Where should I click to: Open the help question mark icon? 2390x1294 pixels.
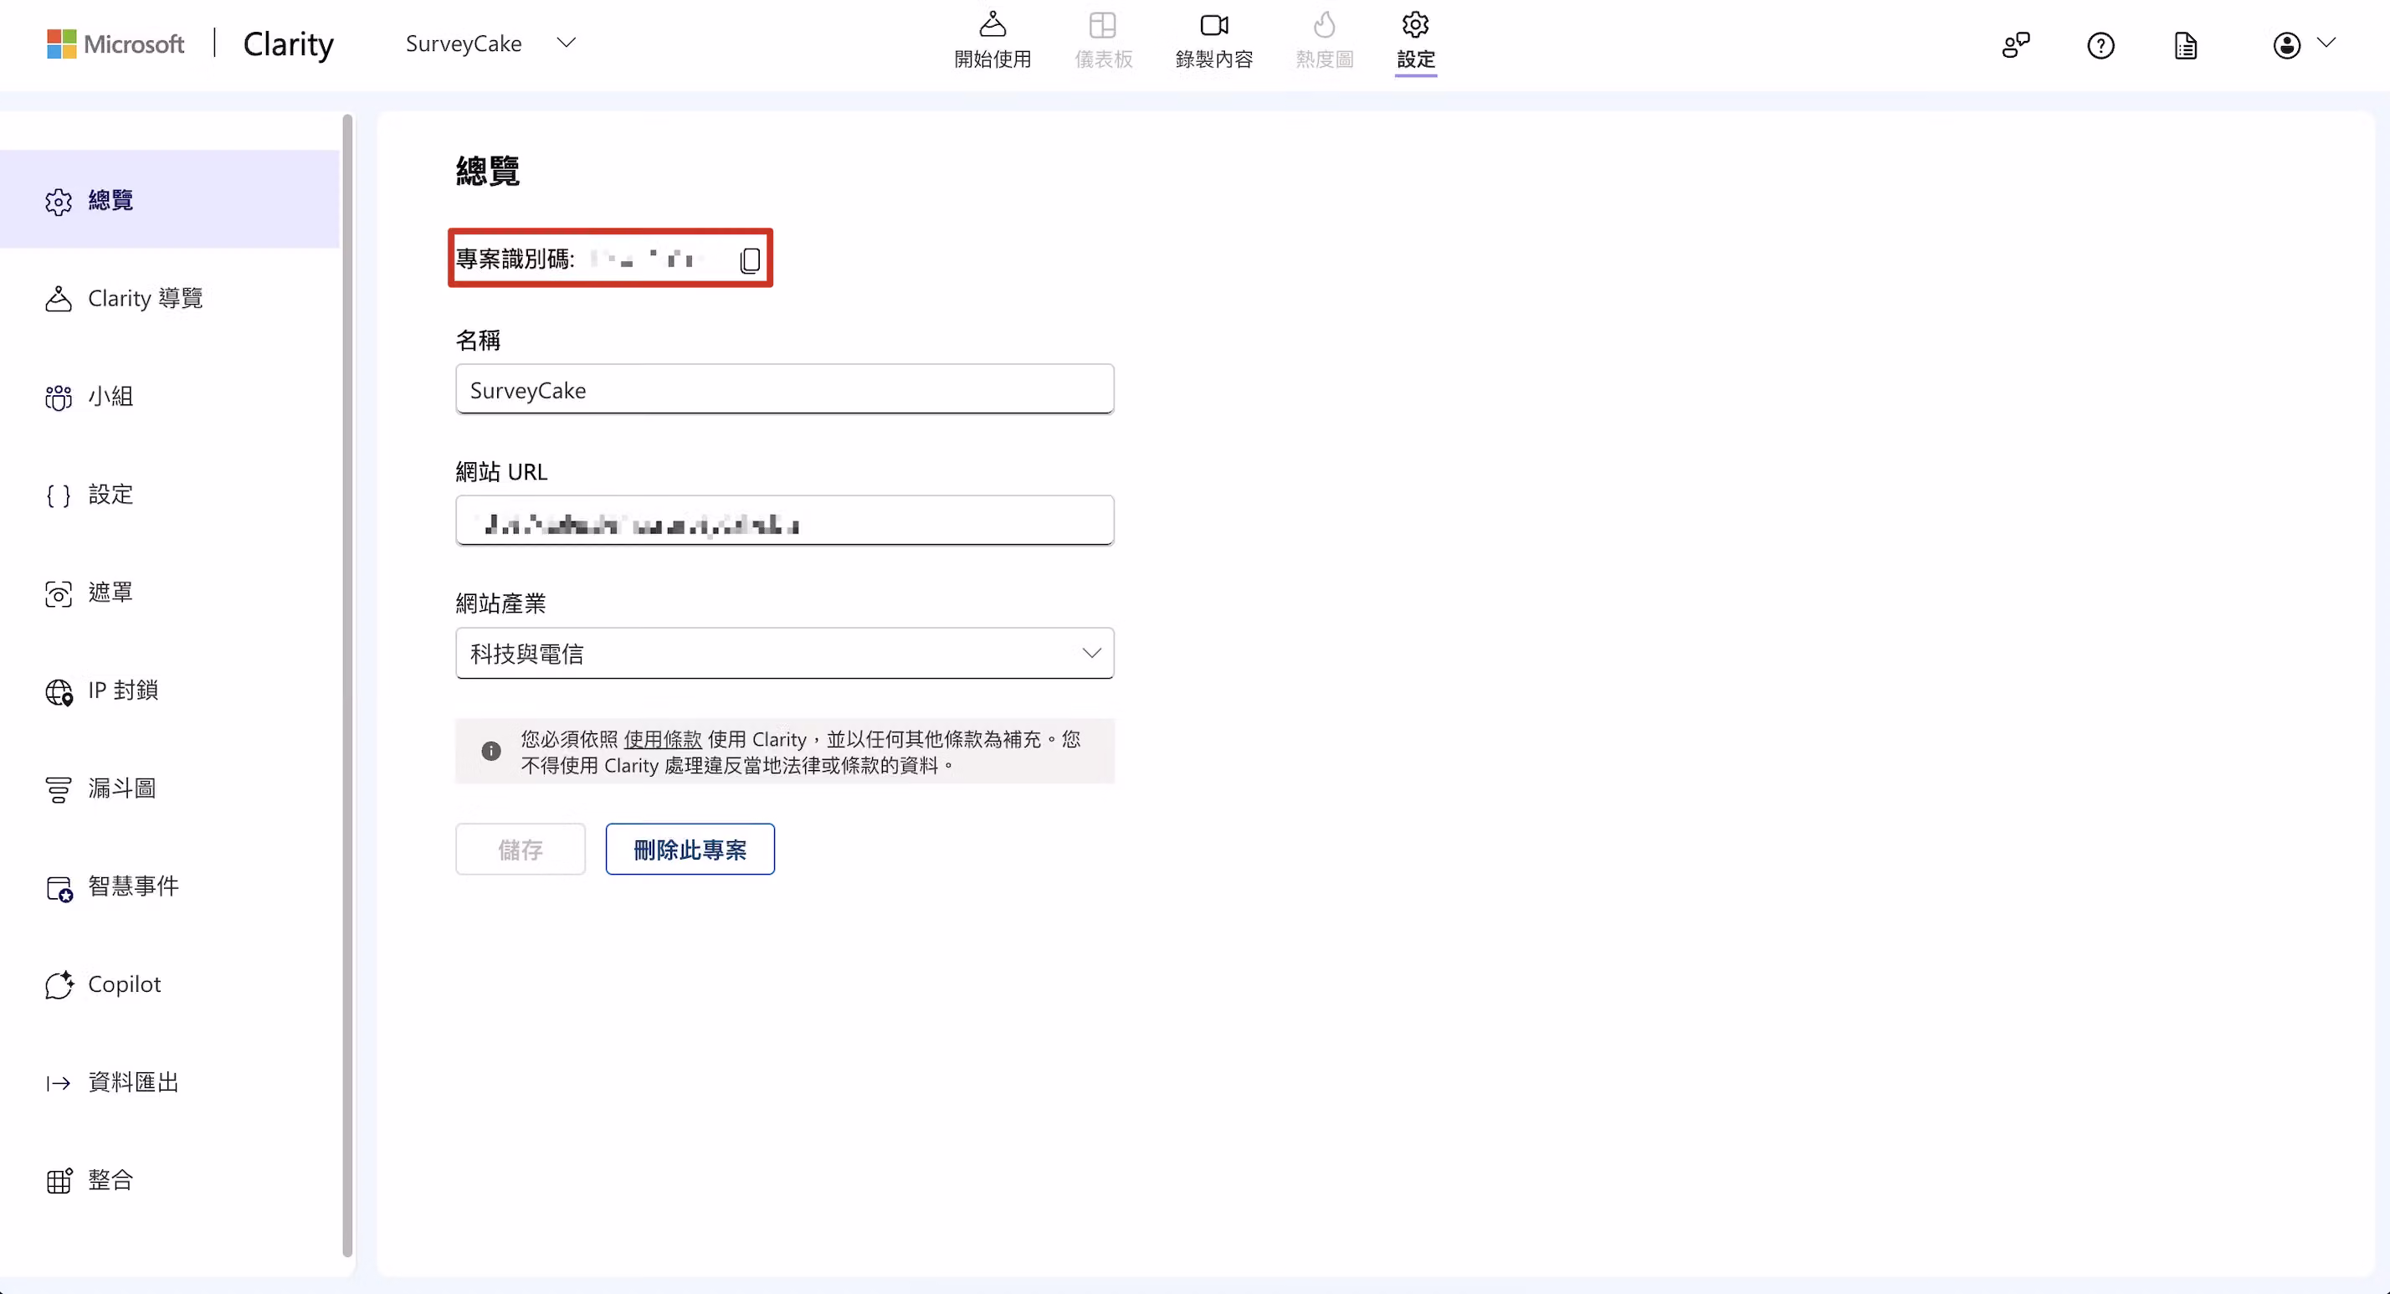point(2100,44)
